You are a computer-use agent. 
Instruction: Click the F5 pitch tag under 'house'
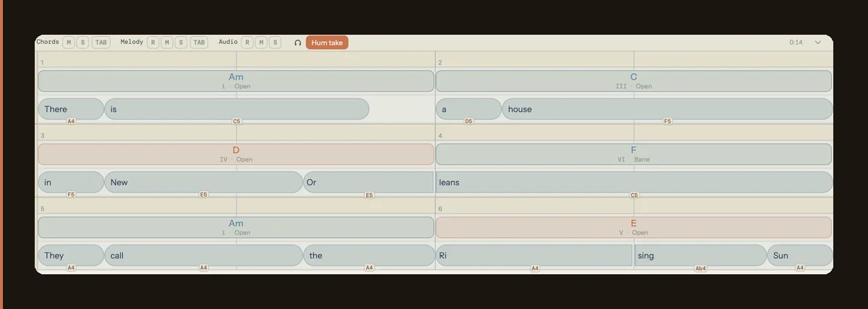[668, 122]
